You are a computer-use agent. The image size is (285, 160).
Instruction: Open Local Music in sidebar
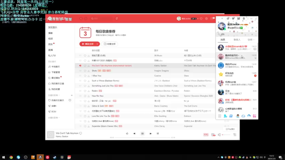point(54,67)
